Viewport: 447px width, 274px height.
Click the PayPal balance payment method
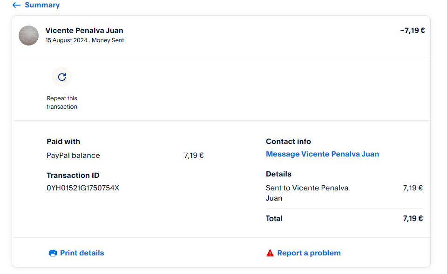click(73, 156)
